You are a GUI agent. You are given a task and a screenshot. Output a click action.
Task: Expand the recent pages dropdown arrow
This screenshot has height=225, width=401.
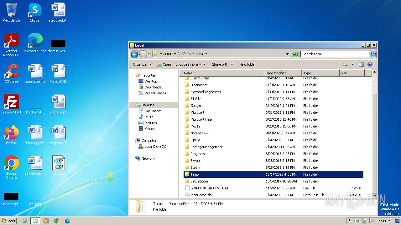(149, 54)
